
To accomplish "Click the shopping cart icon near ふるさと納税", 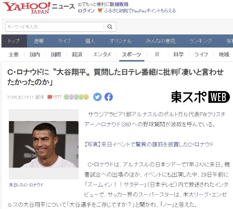I will tap(100, 11).
